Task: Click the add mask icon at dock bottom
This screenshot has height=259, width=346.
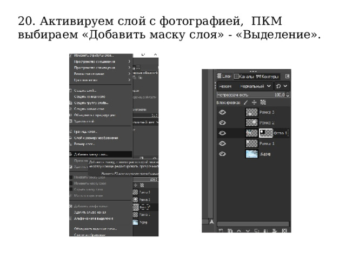Action: (x=275, y=230)
